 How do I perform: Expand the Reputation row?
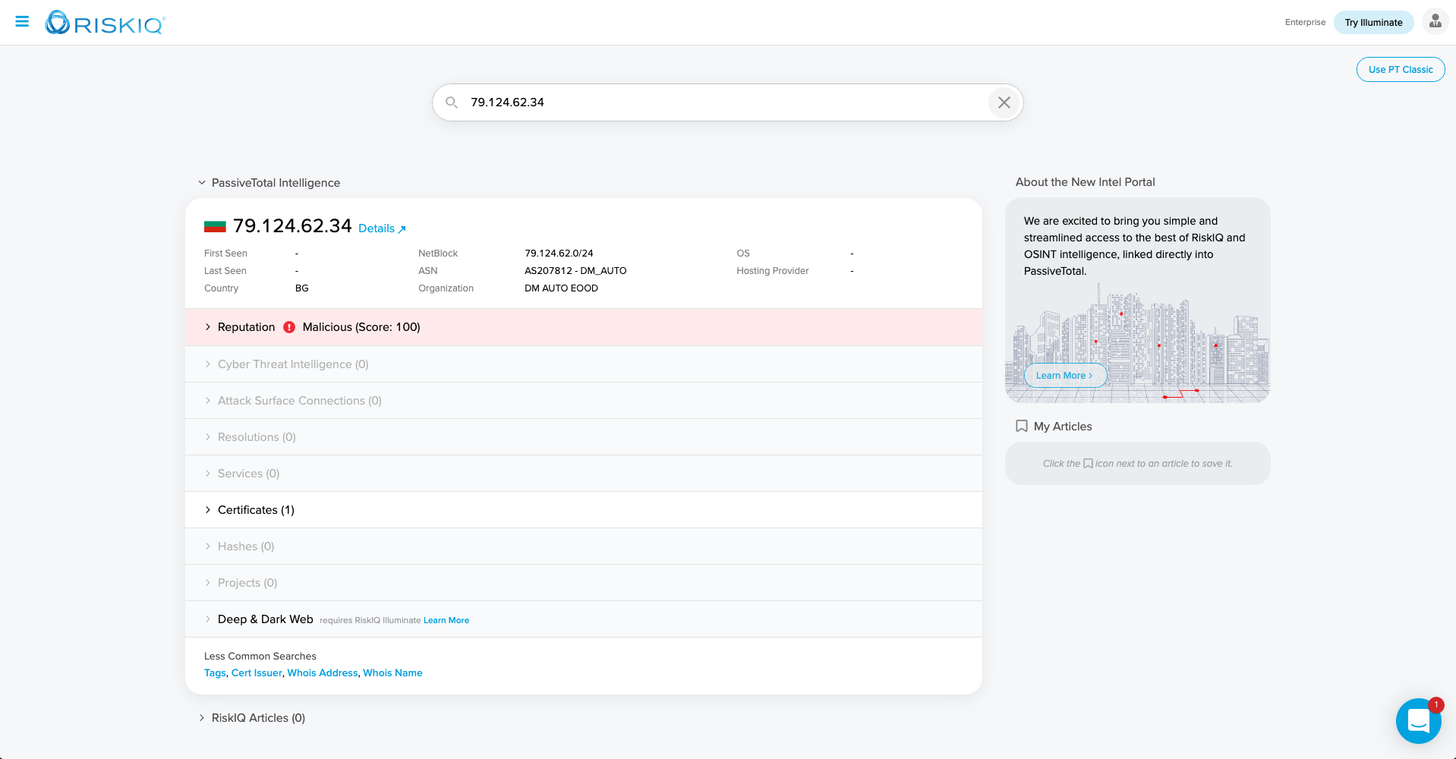pyautogui.click(x=208, y=327)
